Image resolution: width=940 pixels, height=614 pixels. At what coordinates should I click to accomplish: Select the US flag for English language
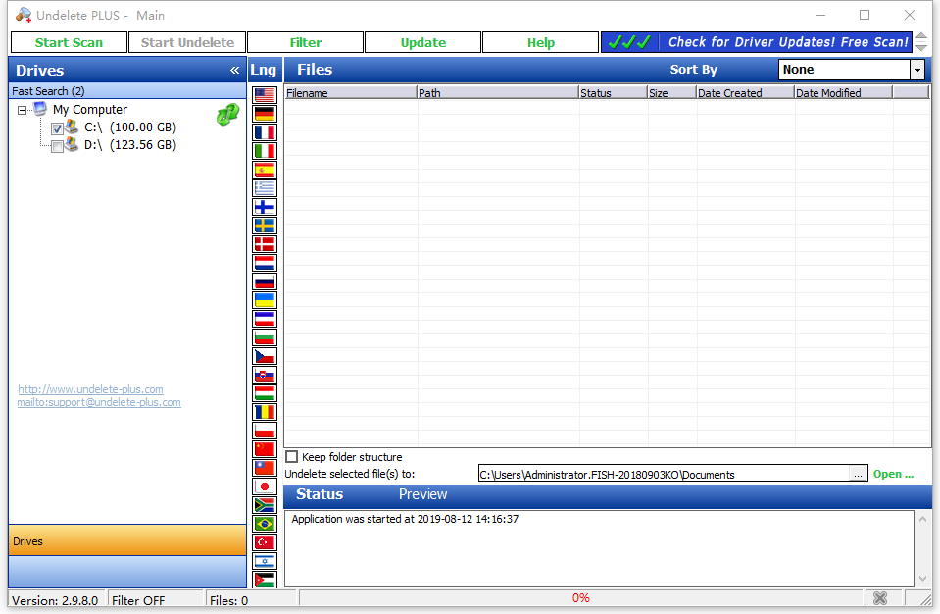pos(265,95)
